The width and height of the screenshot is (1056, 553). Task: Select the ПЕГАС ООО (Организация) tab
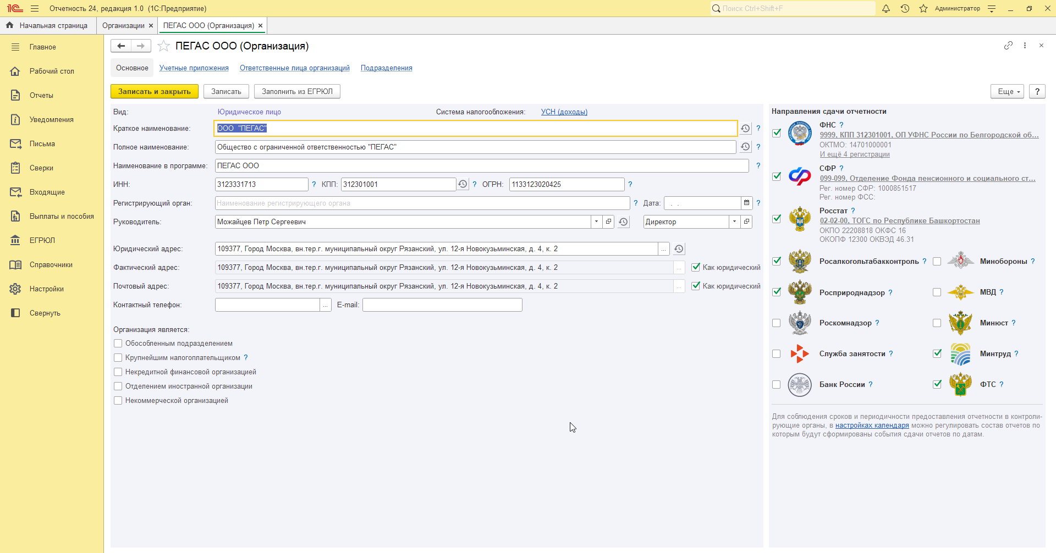(208, 26)
